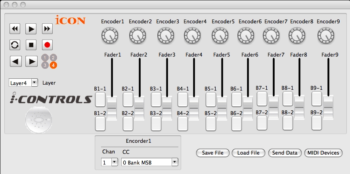Screen dimensions: 350x174
Task: Select layer indicator 3
Action: tap(45, 65)
